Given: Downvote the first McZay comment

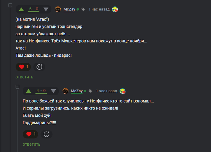Looking at the screenshot, I should click(46, 9).
